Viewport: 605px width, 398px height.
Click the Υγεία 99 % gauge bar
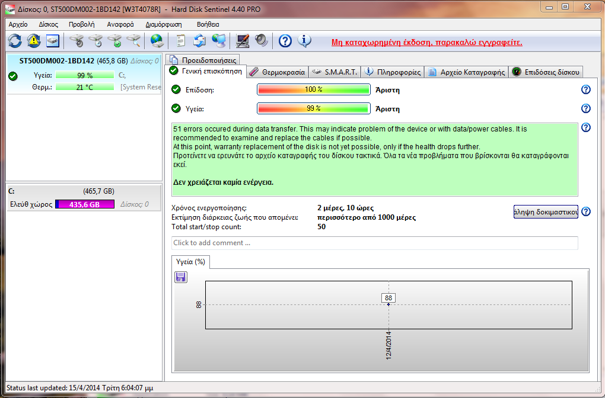[x=314, y=108]
